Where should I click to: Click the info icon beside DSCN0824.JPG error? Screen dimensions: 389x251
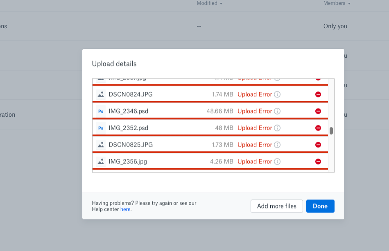pyautogui.click(x=277, y=95)
